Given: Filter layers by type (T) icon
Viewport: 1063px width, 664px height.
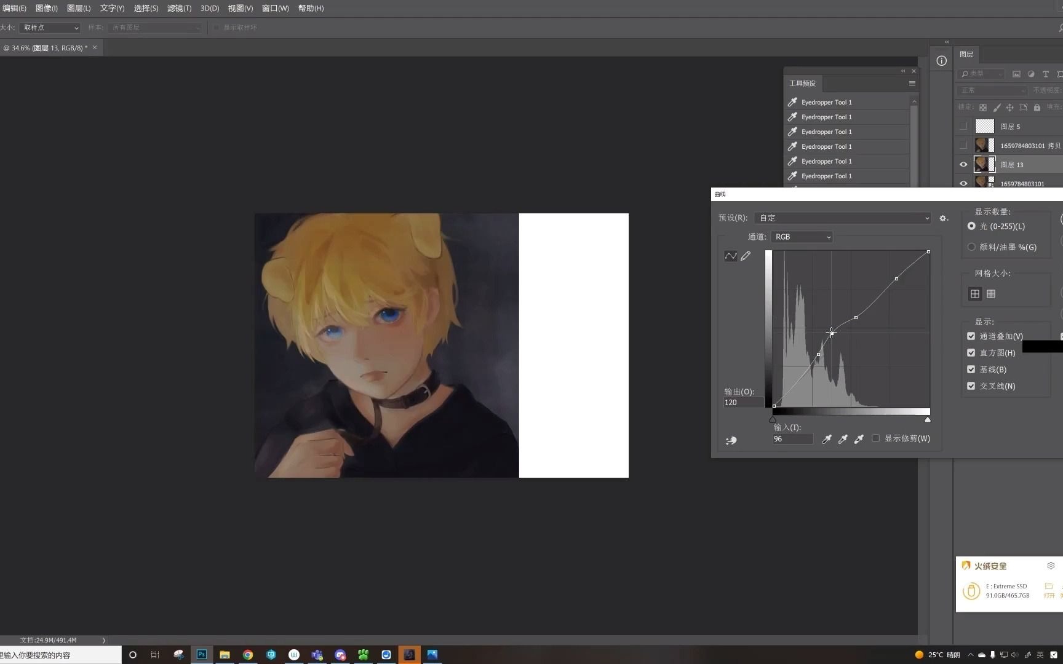Looking at the screenshot, I should coord(1046,74).
